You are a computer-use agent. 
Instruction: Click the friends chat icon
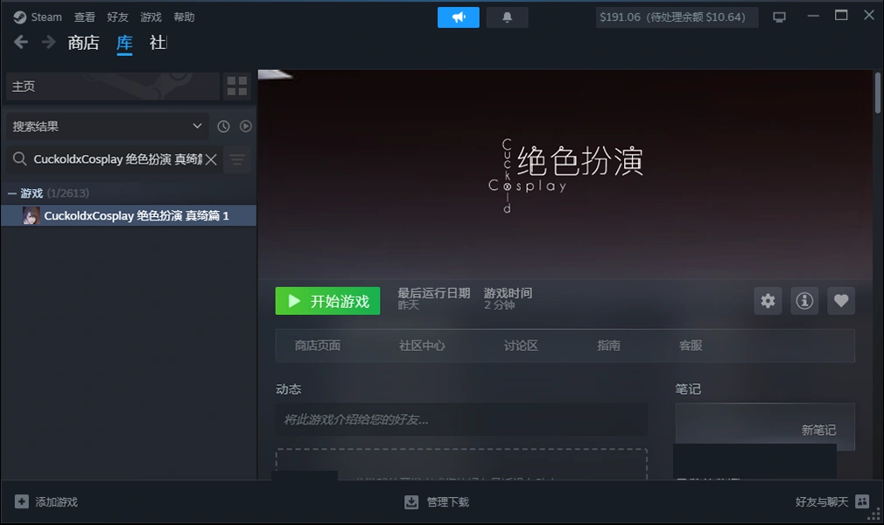(x=862, y=501)
